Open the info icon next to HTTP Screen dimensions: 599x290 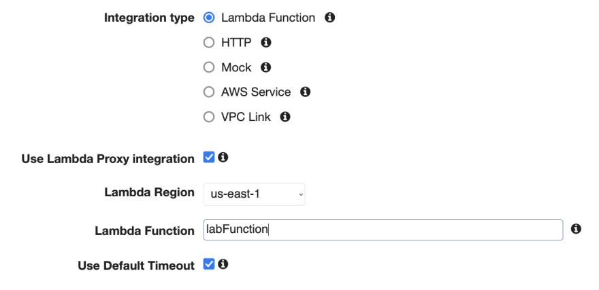[266, 42]
